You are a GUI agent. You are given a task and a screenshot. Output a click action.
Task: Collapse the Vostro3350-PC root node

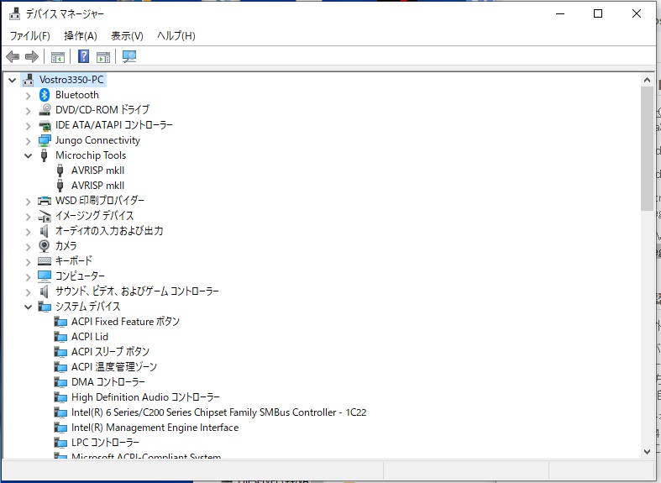pyautogui.click(x=13, y=80)
